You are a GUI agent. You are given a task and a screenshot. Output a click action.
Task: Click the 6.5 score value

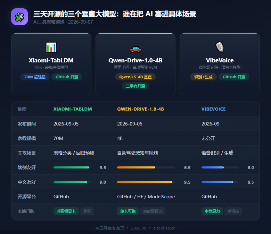click(x=187, y=167)
